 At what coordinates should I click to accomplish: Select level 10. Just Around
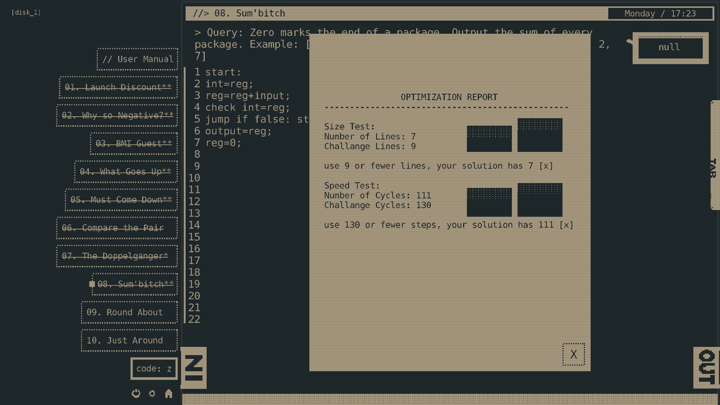[129, 340]
